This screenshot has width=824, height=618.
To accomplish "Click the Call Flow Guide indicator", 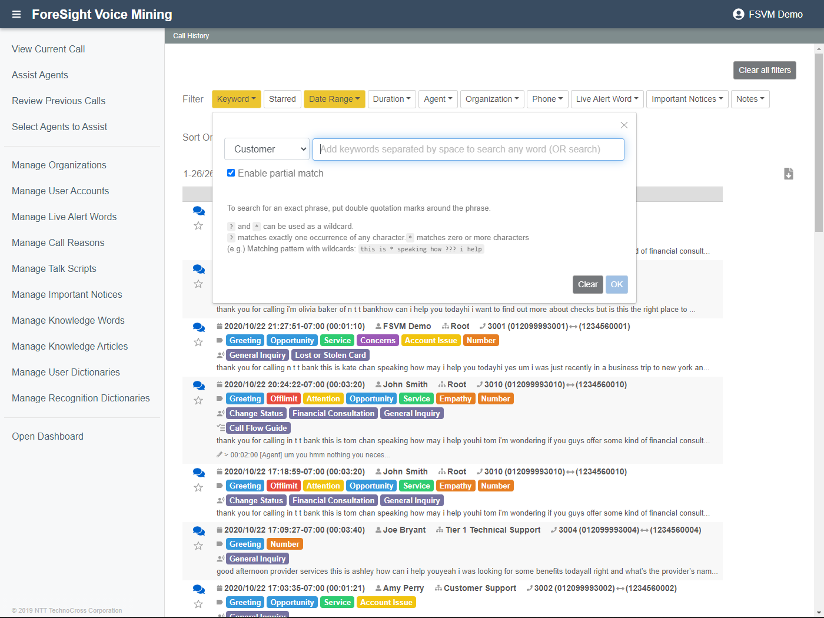I will [258, 428].
